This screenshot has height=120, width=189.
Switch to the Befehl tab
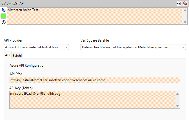(x=17, y=55)
